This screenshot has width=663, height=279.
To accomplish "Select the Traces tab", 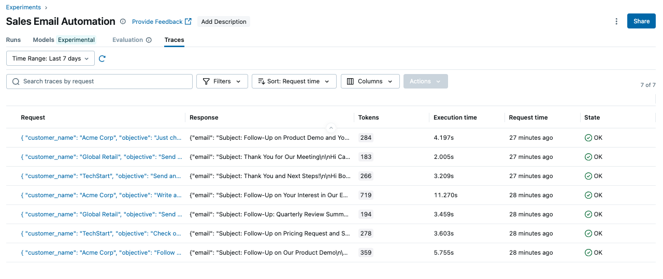I will tap(174, 40).
